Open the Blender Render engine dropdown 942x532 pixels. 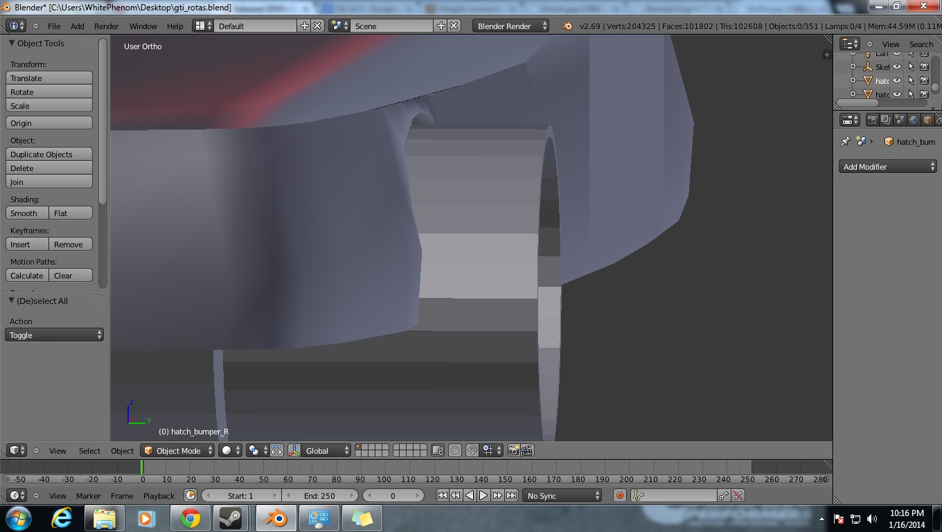(510, 26)
